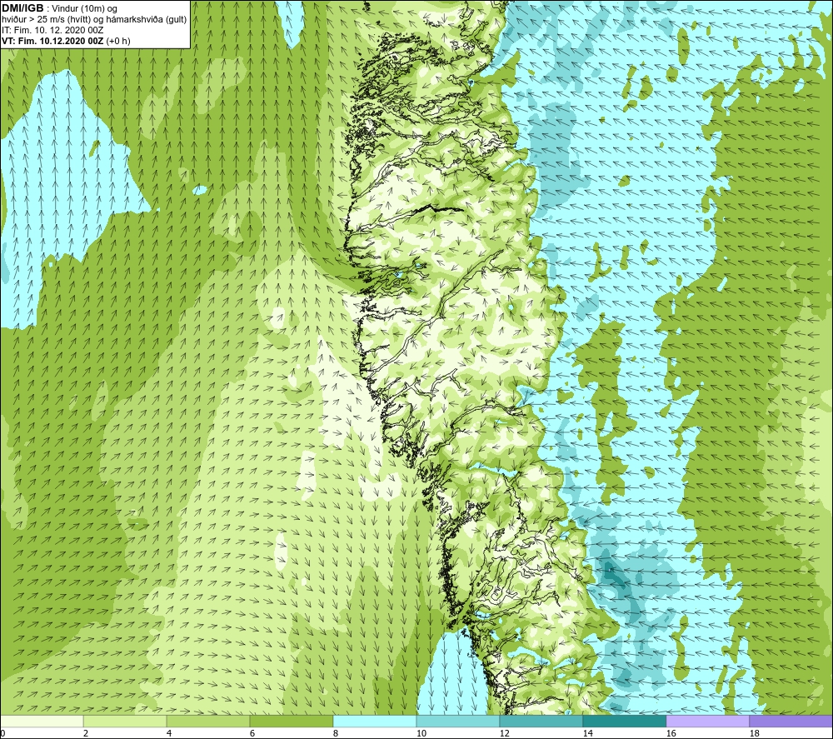Click the legend scale label '12'
This screenshot has width=833, height=739.
pos(504,734)
